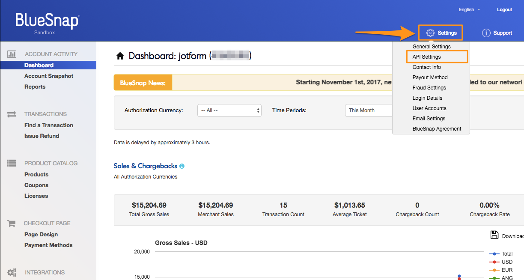
Task: Click the BlueSnap News label
Action: tap(143, 83)
